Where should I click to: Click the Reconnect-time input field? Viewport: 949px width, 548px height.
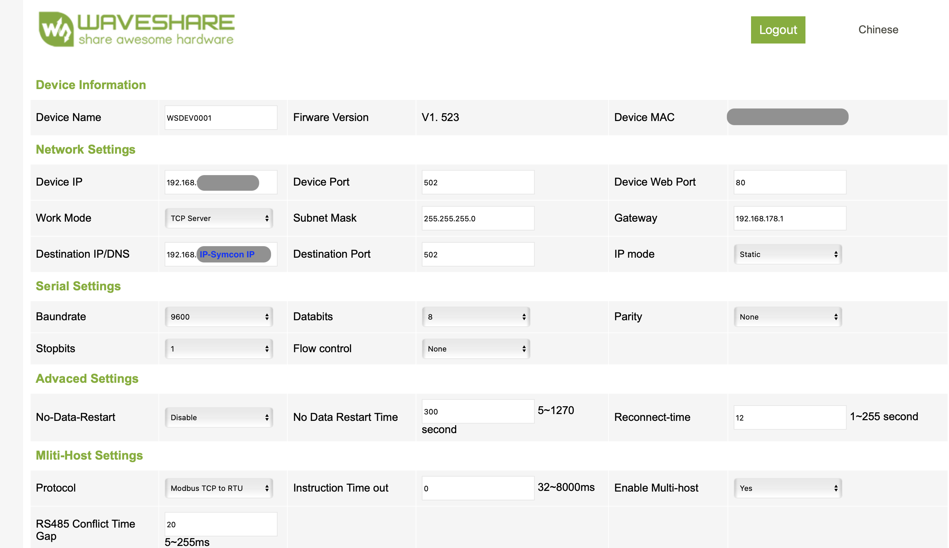pyautogui.click(x=789, y=417)
